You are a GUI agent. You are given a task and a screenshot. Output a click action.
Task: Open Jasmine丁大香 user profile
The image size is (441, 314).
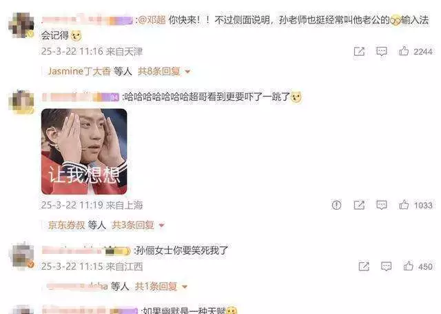point(79,72)
